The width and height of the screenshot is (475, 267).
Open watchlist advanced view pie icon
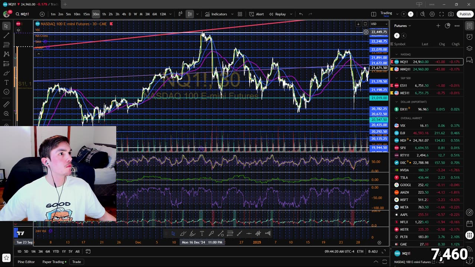[448, 26]
